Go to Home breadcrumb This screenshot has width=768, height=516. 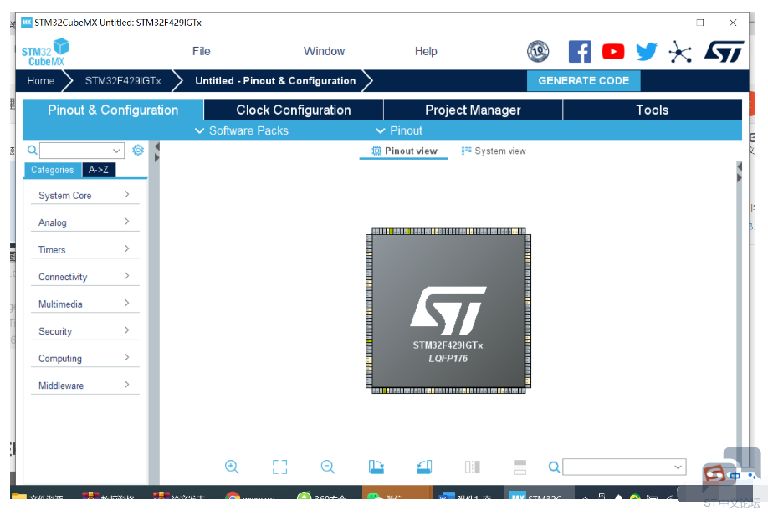pyautogui.click(x=40, y=81)
